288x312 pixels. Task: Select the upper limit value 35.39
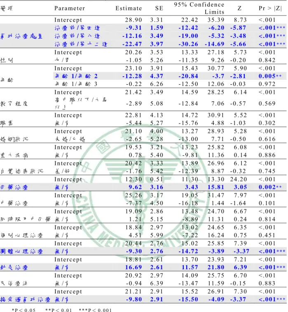[216, 20]
